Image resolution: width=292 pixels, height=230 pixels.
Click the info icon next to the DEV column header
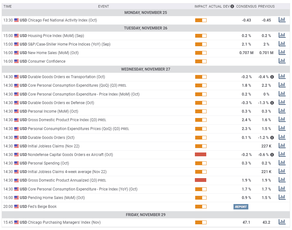pos(232,6)
